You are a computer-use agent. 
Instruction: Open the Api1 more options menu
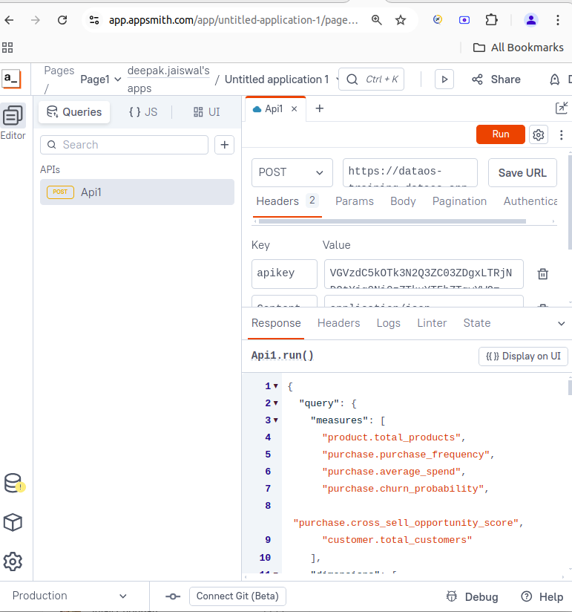562,134
